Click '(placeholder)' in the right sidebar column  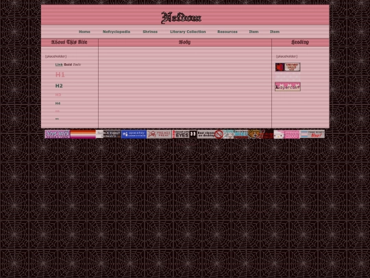pyautogui.click(x=286, y=56)
